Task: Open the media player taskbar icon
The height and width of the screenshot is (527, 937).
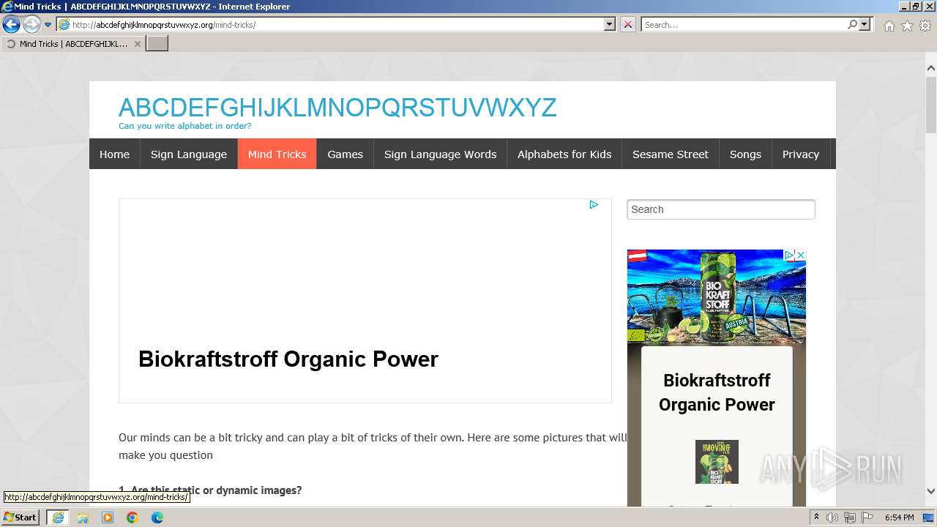Action: (x=108, y=517)
